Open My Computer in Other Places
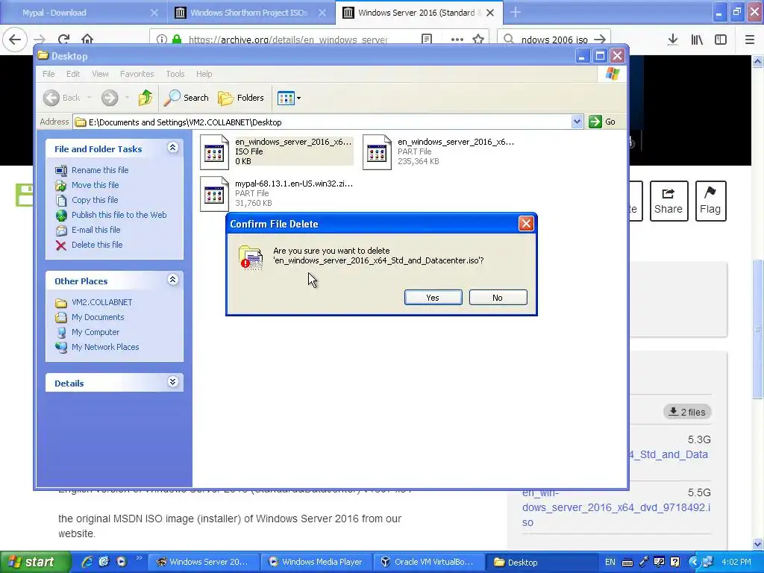 click(x=95, y=332)
